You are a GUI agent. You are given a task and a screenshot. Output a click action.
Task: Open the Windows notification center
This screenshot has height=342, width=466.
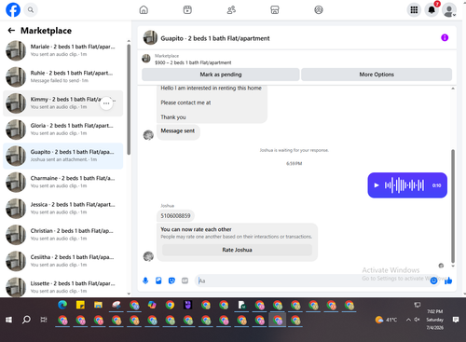pos(456,320)
